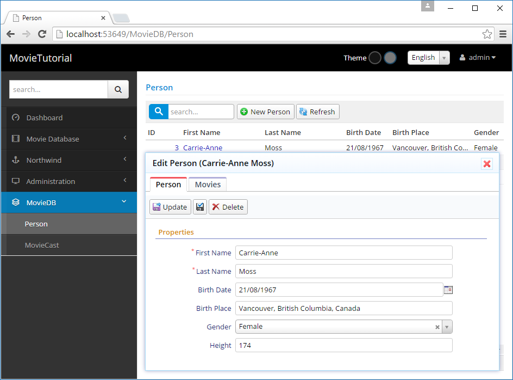Open the Chrome hamburger menu
The height and width of the screenshot is (380, 513).
(x=503, y=34)
